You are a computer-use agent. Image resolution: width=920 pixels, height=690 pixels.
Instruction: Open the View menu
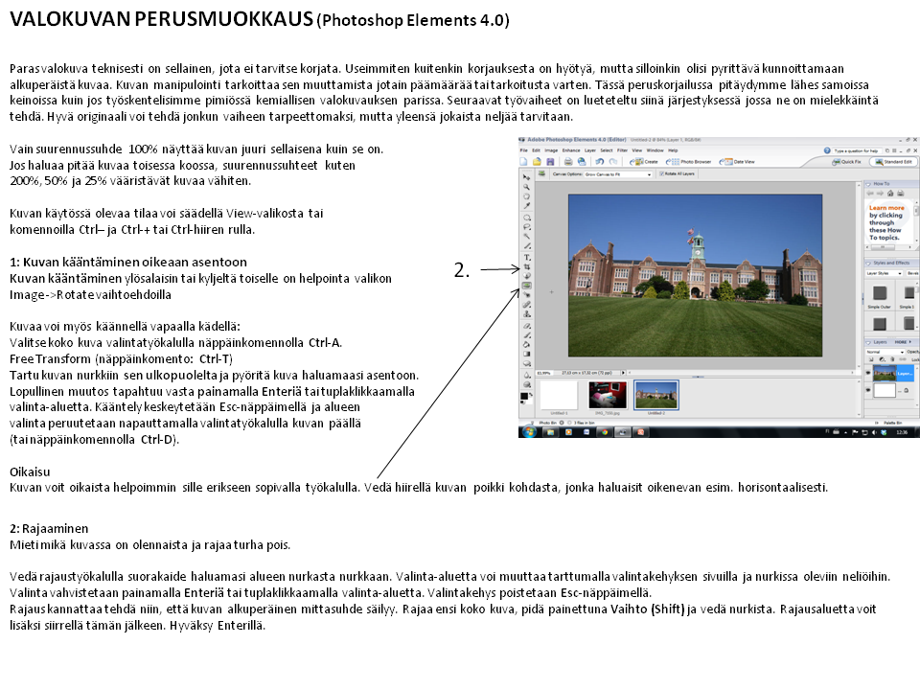[x=637, y=150]
